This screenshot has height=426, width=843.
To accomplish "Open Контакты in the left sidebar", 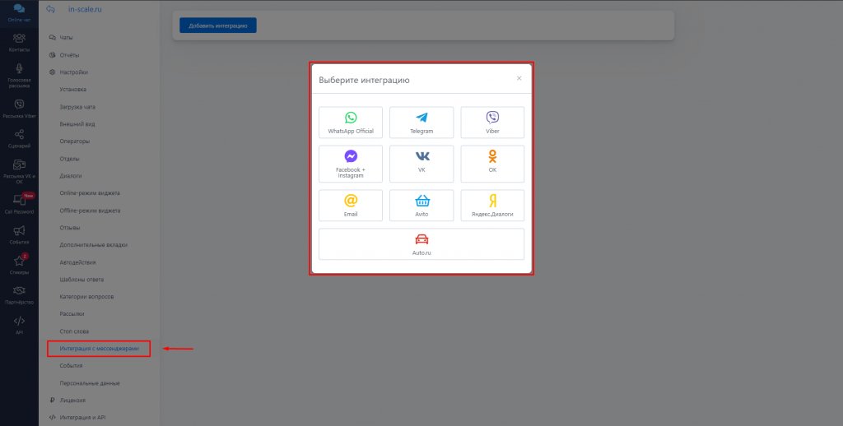I will pos(19,42).
